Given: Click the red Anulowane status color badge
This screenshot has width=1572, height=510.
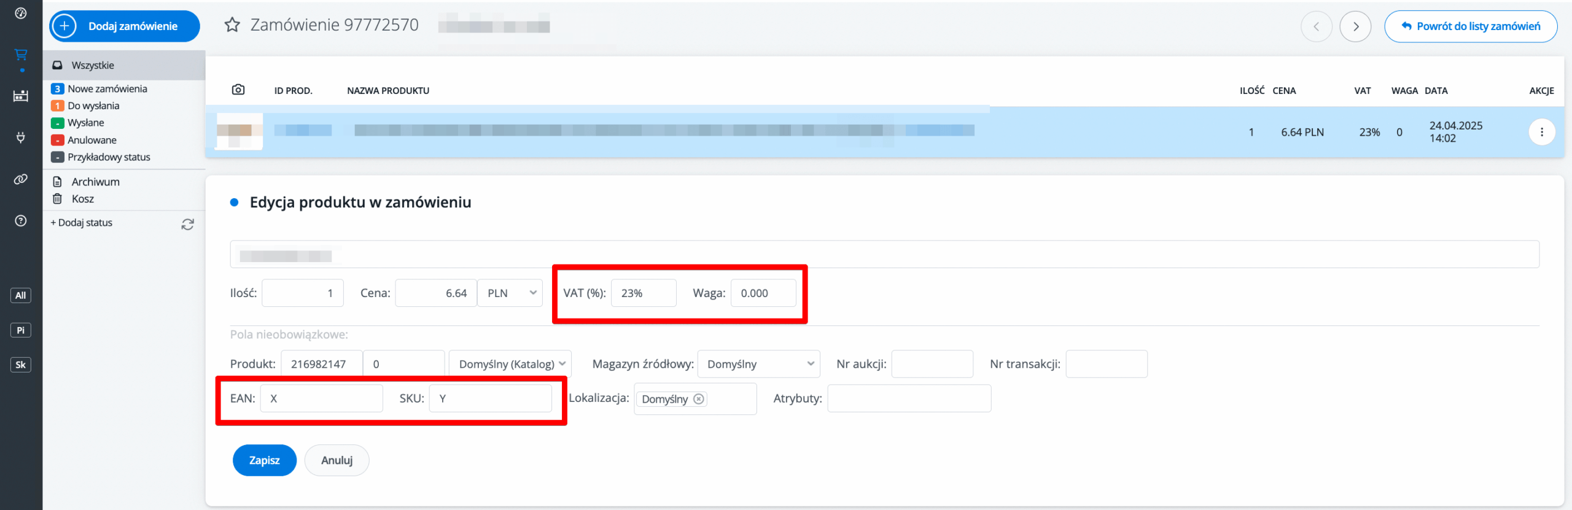Looking at the screenshot, I should (58, 141).
